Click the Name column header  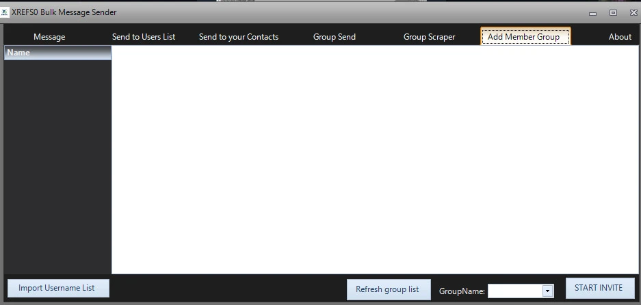(x=57, y=53)
